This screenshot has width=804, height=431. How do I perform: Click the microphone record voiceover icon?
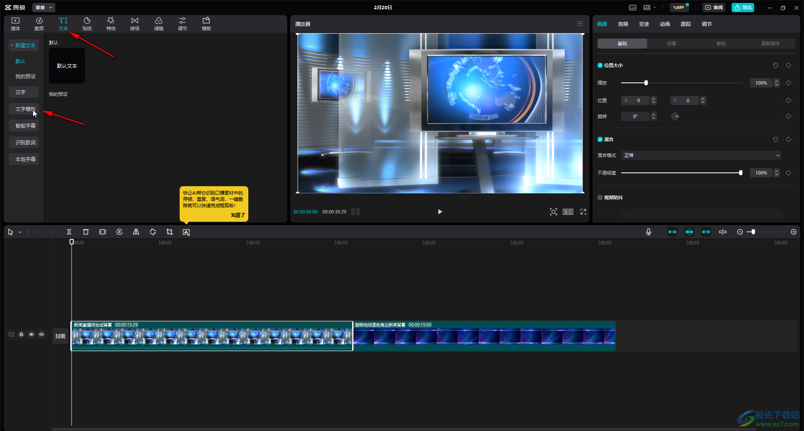(x=649, y=232)
